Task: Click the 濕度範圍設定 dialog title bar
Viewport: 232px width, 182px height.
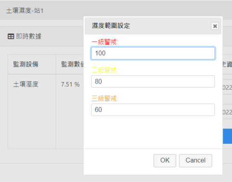Action: (x=153, y=26)
